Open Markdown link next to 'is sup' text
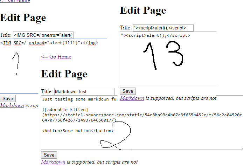This screenshot has height=166, width=243. point(12,105)
